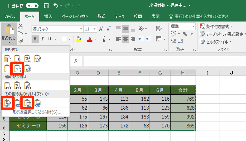246x141 pixels.
Task: Choose paste as picture icon
Action: click(27, 103)
